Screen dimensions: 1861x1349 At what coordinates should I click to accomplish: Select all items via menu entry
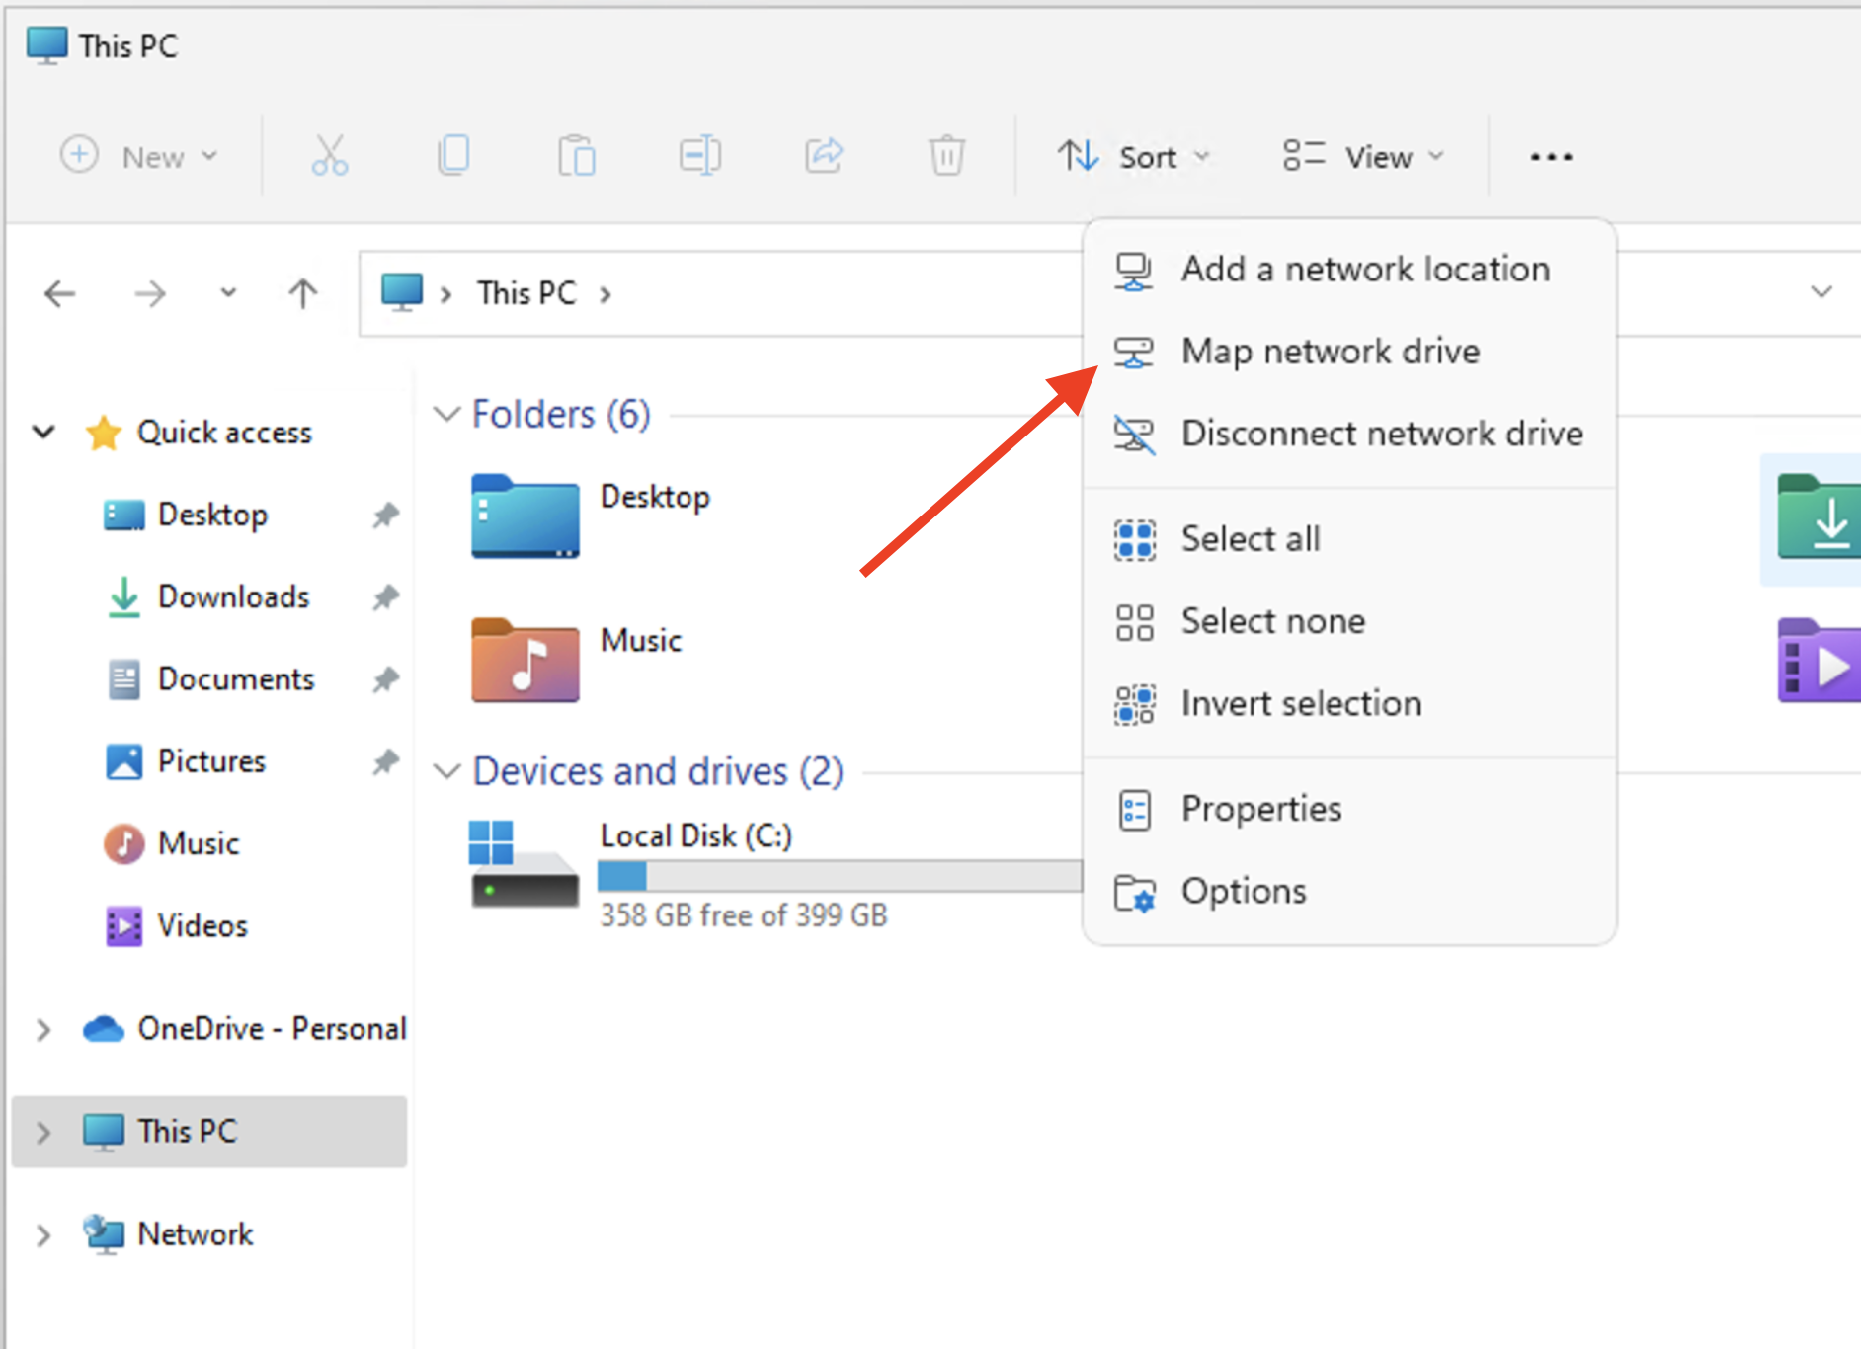(1251, 538)
